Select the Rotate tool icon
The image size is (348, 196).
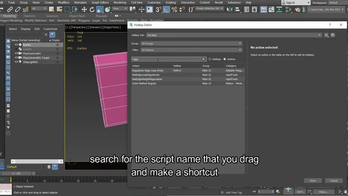click(92, 9)
